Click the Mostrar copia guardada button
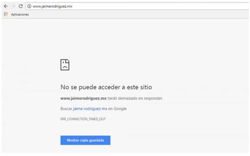This screenshot has height=156, width=250. (x=85, y=140)
